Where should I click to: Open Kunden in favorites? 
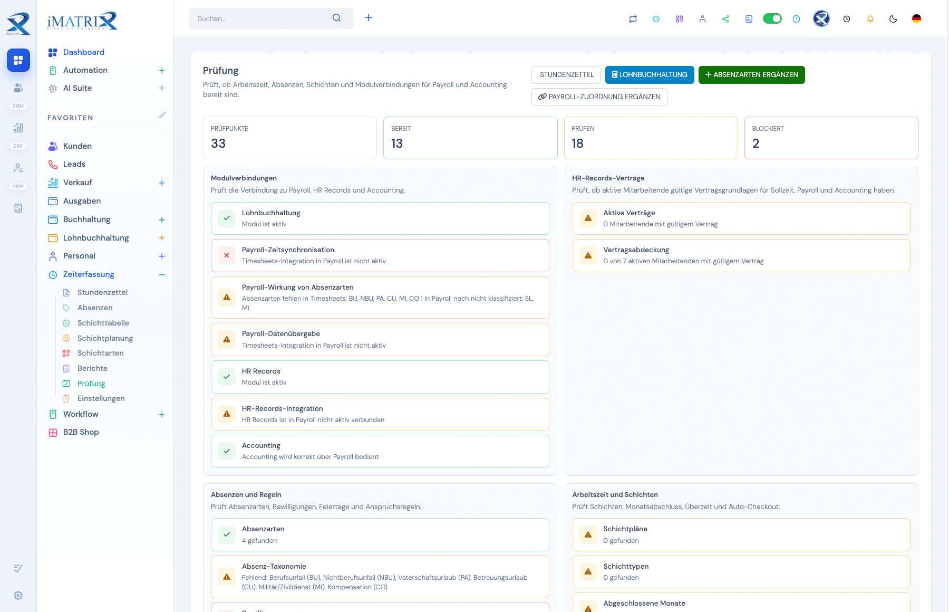(78, 146)
